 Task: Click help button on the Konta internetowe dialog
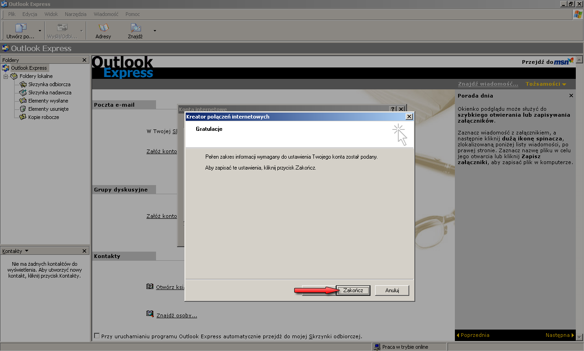pos(393,109)
